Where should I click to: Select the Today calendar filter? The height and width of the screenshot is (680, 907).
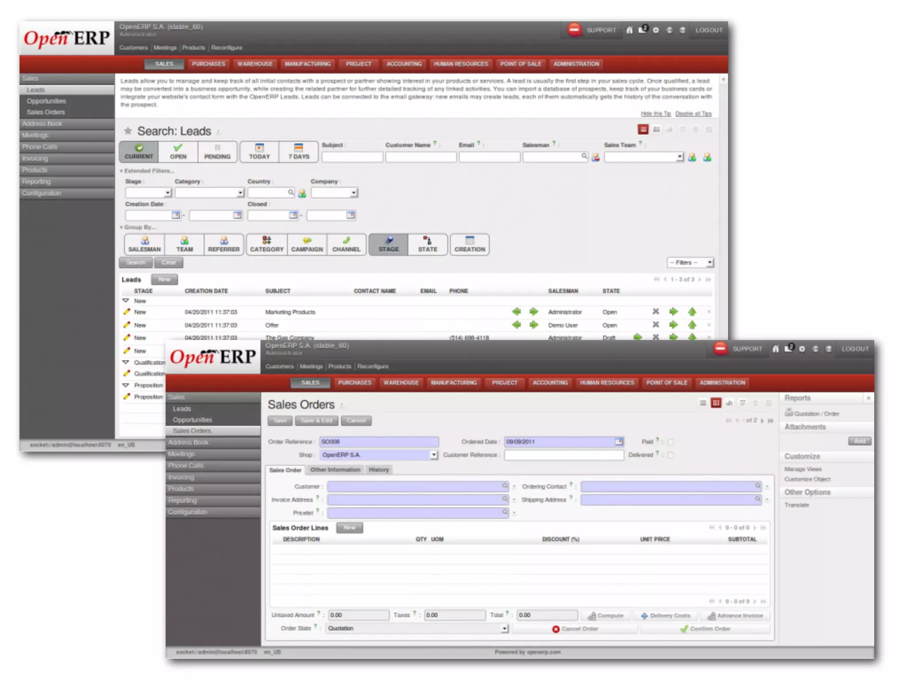tap(259, 151)
